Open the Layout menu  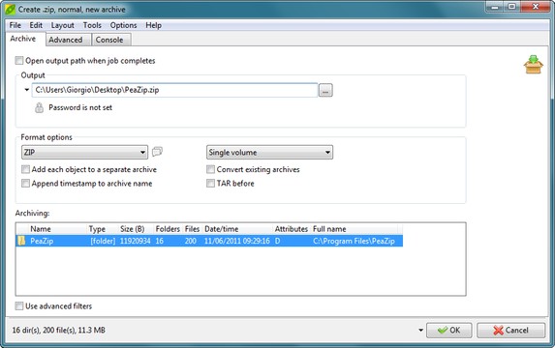pos(63,25)
